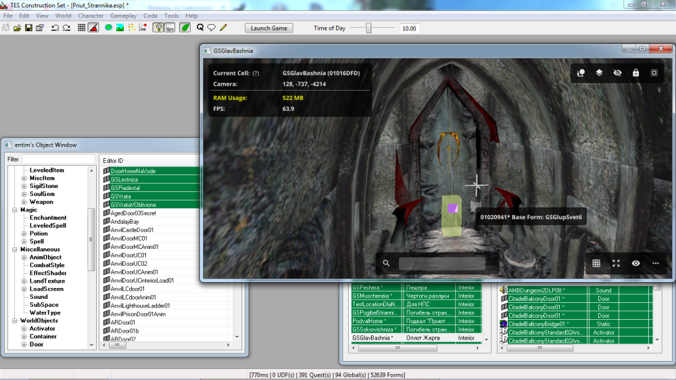Click the magnifier icon in the viewport search bar
Viewport: 676px width, 380px height.
[386, 263]
